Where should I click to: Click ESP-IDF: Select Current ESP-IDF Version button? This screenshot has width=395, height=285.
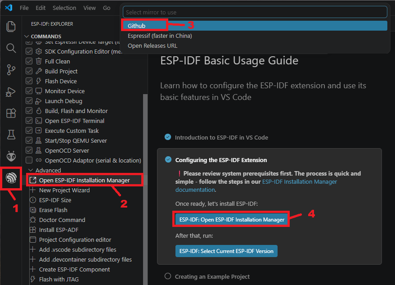click(226, 251)
